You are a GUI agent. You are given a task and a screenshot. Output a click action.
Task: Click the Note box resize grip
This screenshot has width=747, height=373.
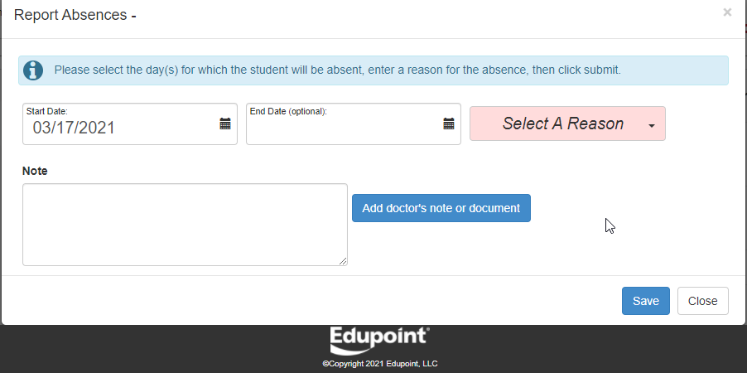click(x=343, y=261)
